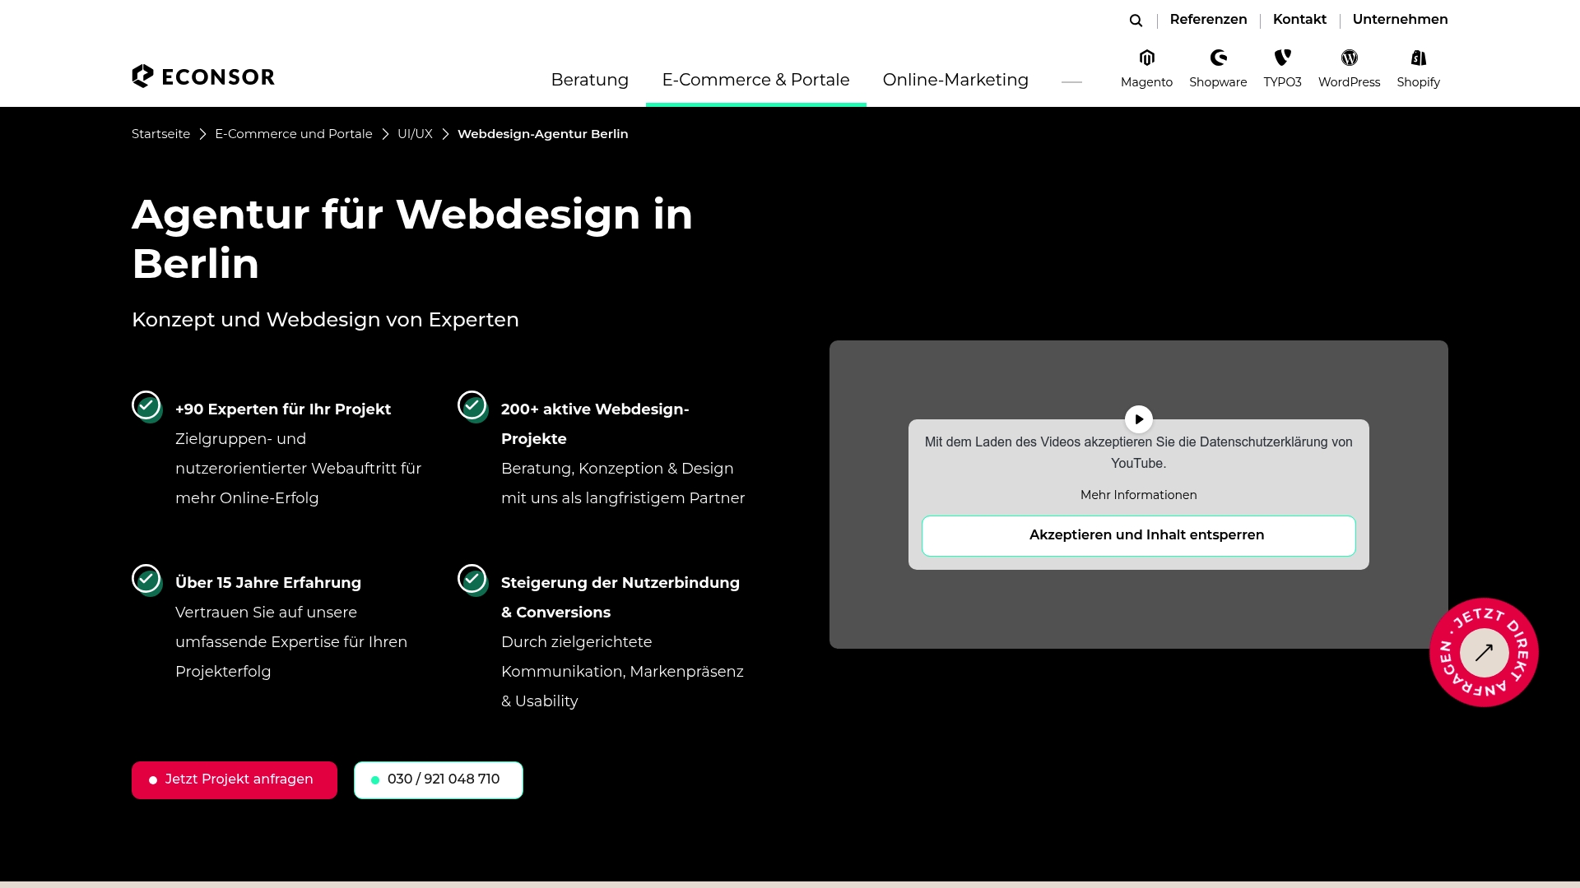This screenshot has height=888, width=1580.
Task: Click the Shopify icon in the top bar
Action: [1418, 58]
